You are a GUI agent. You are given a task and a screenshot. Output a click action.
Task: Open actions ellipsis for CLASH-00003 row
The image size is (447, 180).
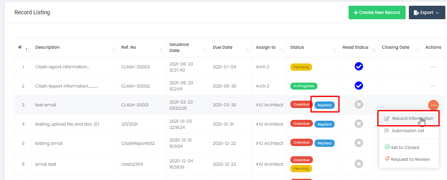pyautogui.click(x=433, y=67)
